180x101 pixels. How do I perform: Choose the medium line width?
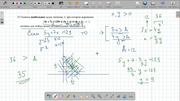point(35,3)
